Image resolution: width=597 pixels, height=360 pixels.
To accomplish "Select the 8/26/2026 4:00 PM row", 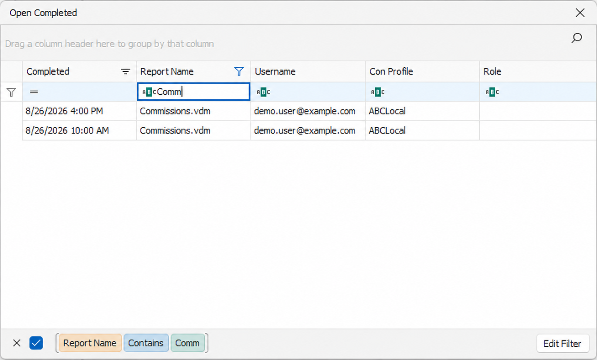I will pyautogui.click(x=309, y=111).
